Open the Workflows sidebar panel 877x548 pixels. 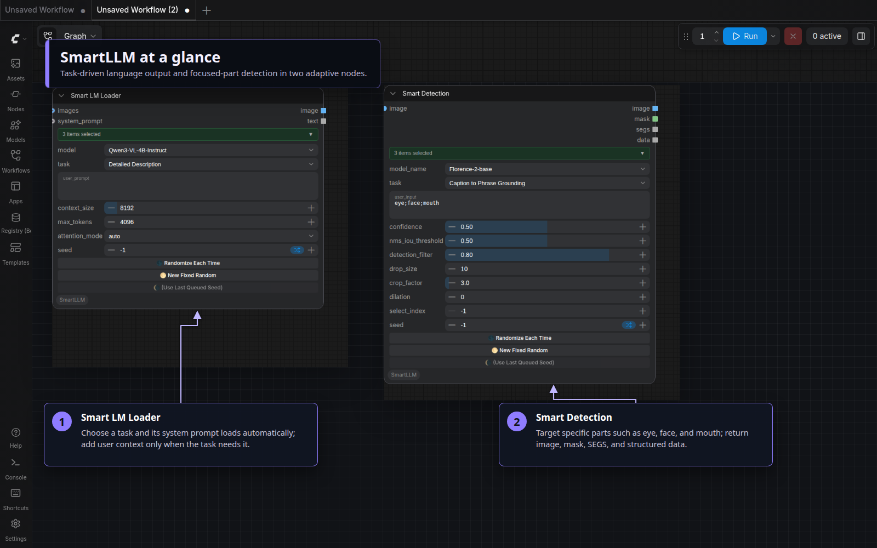[x=15, y=162]
